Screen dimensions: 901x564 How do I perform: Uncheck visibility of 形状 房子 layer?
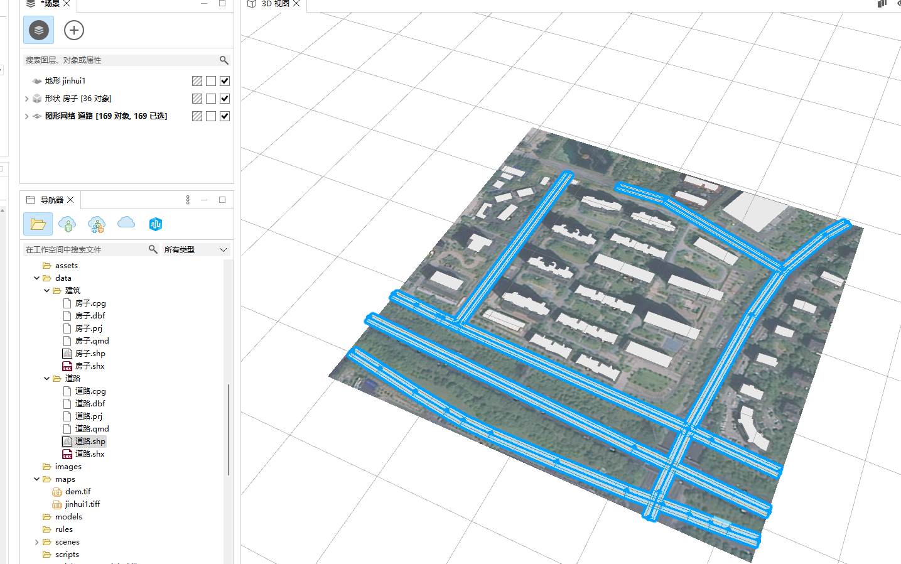[225, 99]
